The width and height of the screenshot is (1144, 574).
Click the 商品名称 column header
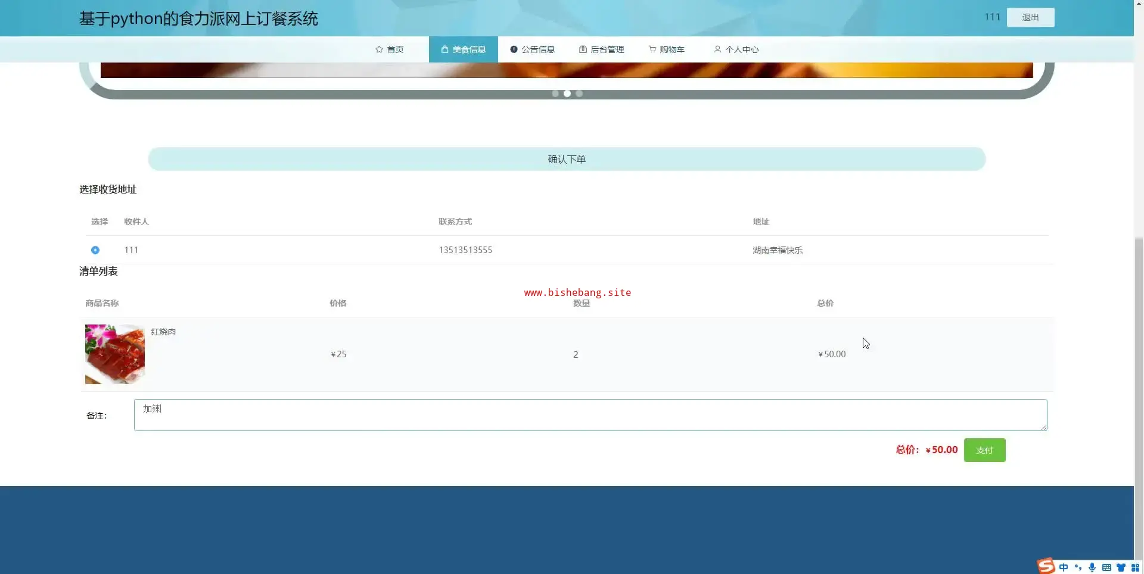click(x=102, y=303)
